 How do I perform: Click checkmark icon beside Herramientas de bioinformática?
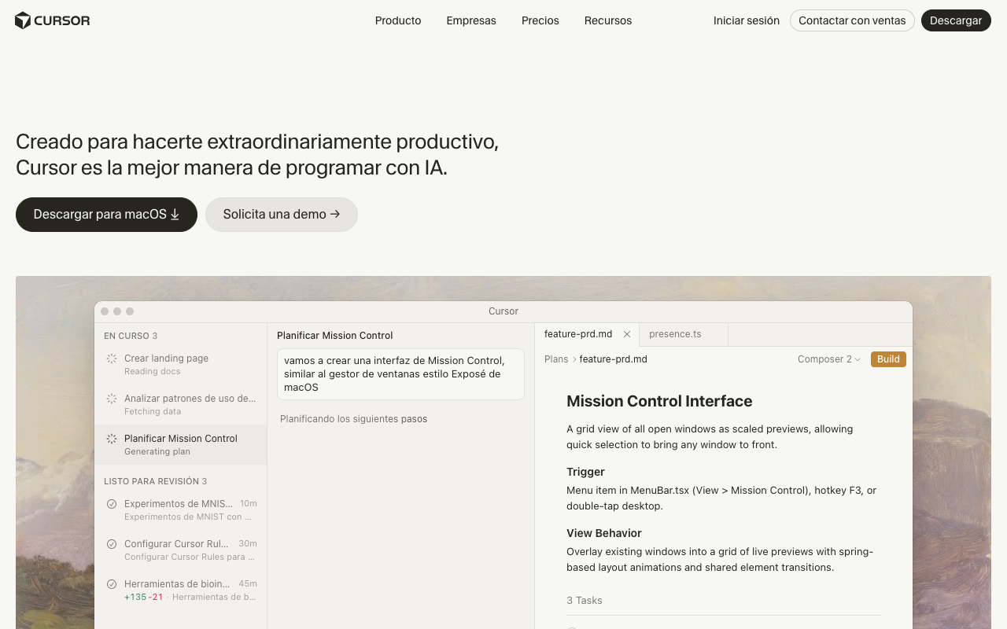pos(112,584)
